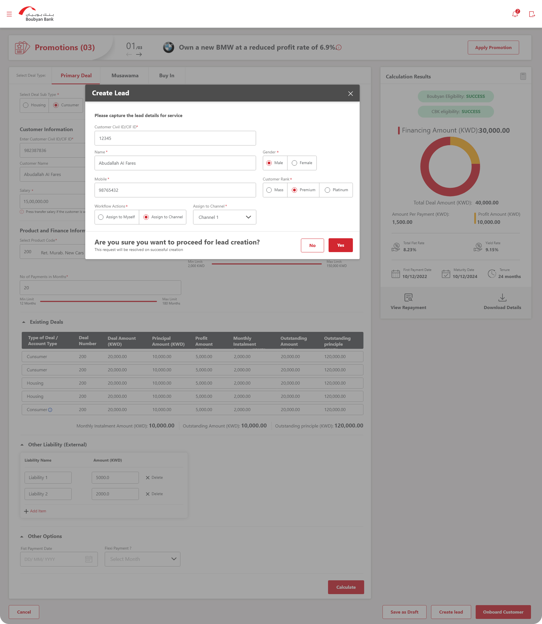This screenshot has width=542, height=624.
Task: Switch to the Buy In tab
Action: pos(167,76)
